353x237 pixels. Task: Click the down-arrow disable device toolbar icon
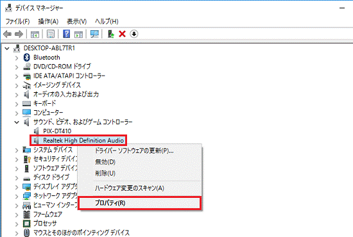[134, 34]
